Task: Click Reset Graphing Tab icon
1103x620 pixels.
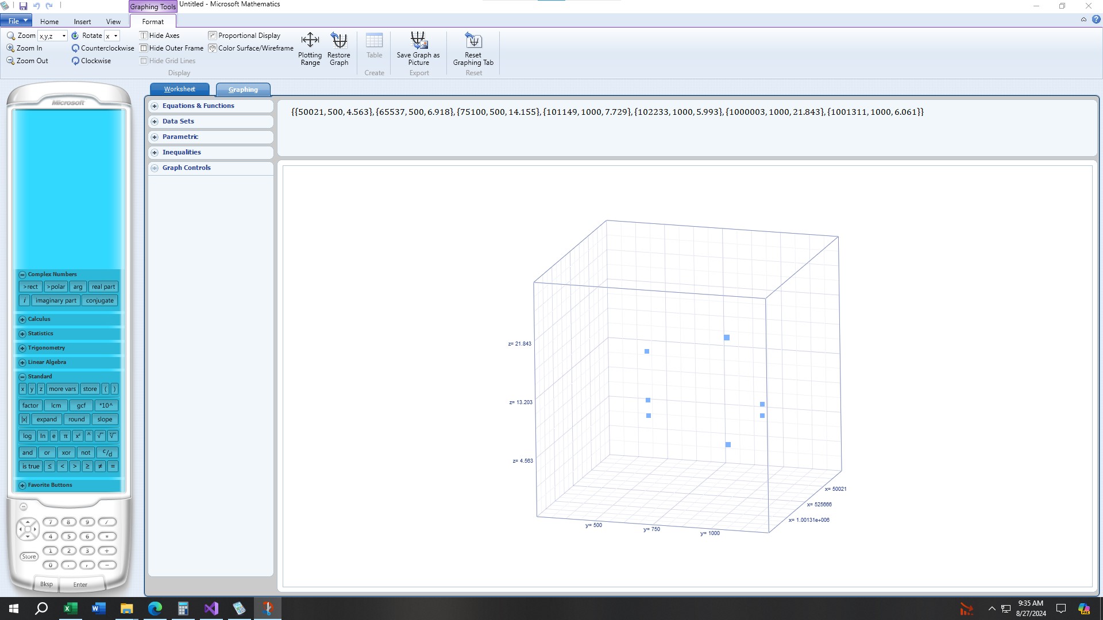Action: [x=473, y=41]
